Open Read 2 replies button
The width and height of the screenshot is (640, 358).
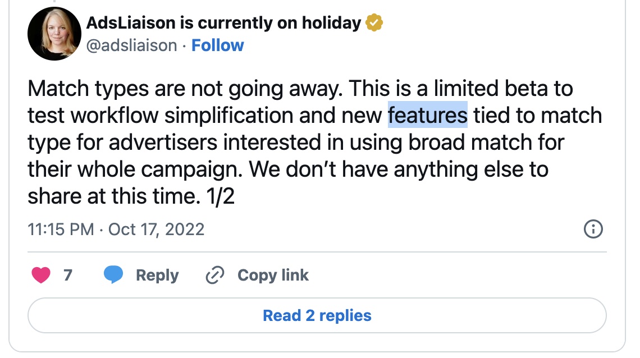[317, 315]
